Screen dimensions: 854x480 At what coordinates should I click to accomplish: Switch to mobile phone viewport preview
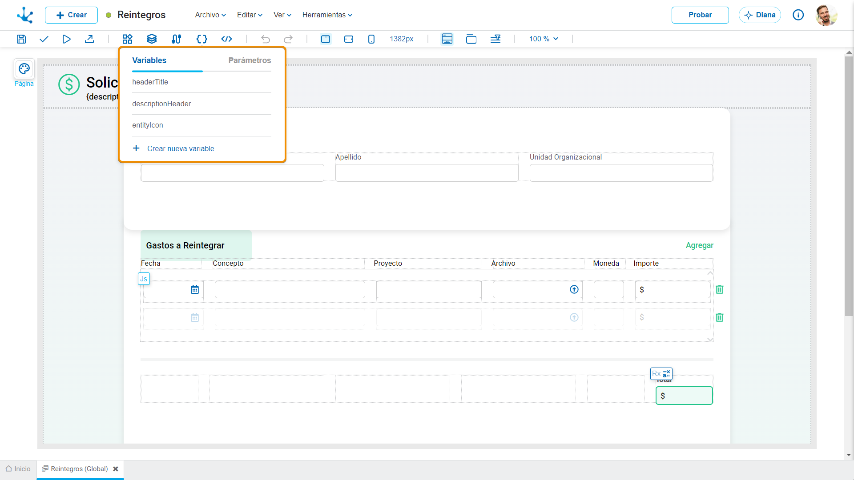pyautogui.click(x=371, y=39)
